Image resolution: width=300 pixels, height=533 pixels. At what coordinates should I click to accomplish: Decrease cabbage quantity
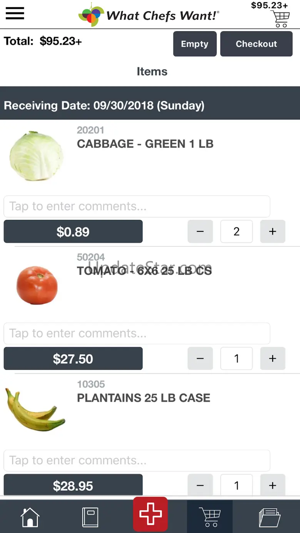pyautogui.click(x=200, y=231)
